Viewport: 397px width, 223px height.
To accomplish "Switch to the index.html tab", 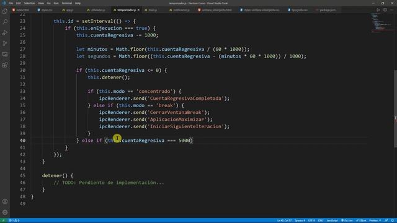I will [21, 10].
